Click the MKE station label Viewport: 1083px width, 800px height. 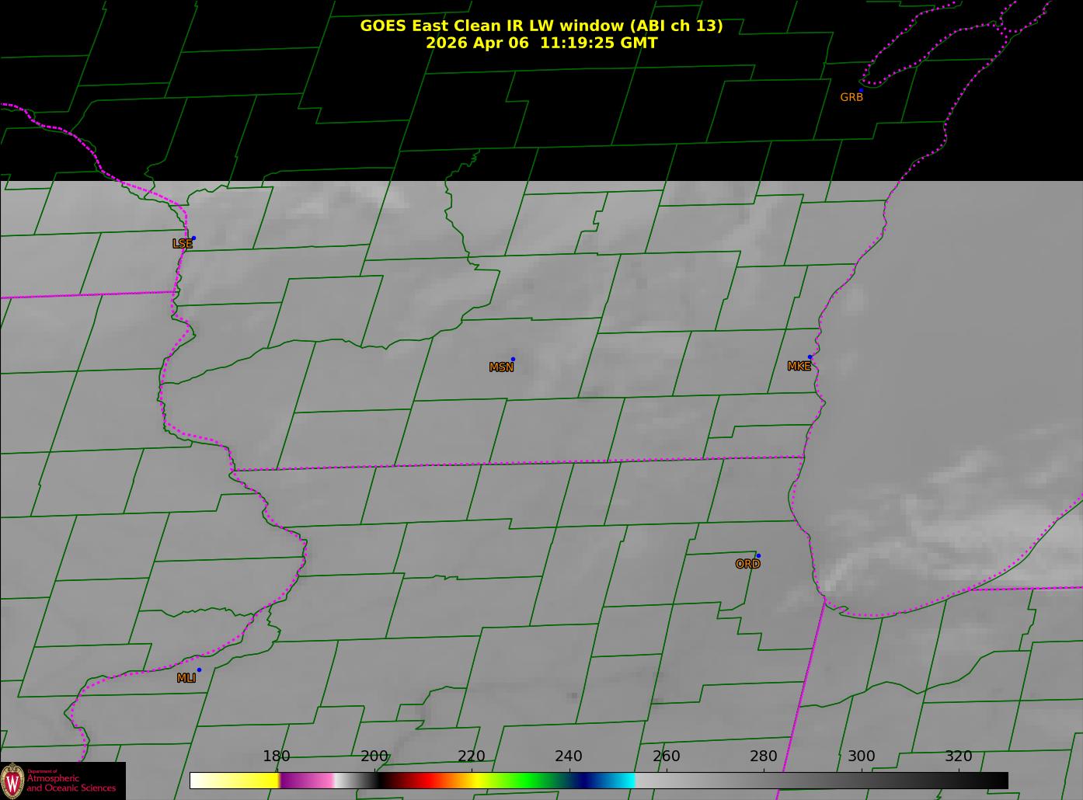[799, 366]
